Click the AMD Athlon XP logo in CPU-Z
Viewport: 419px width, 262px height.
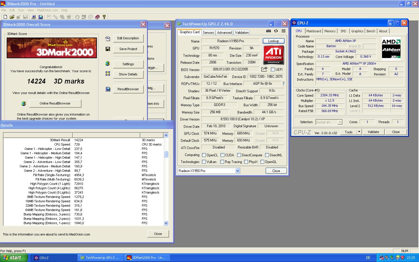pyautogui.click(x=391, y=49)
